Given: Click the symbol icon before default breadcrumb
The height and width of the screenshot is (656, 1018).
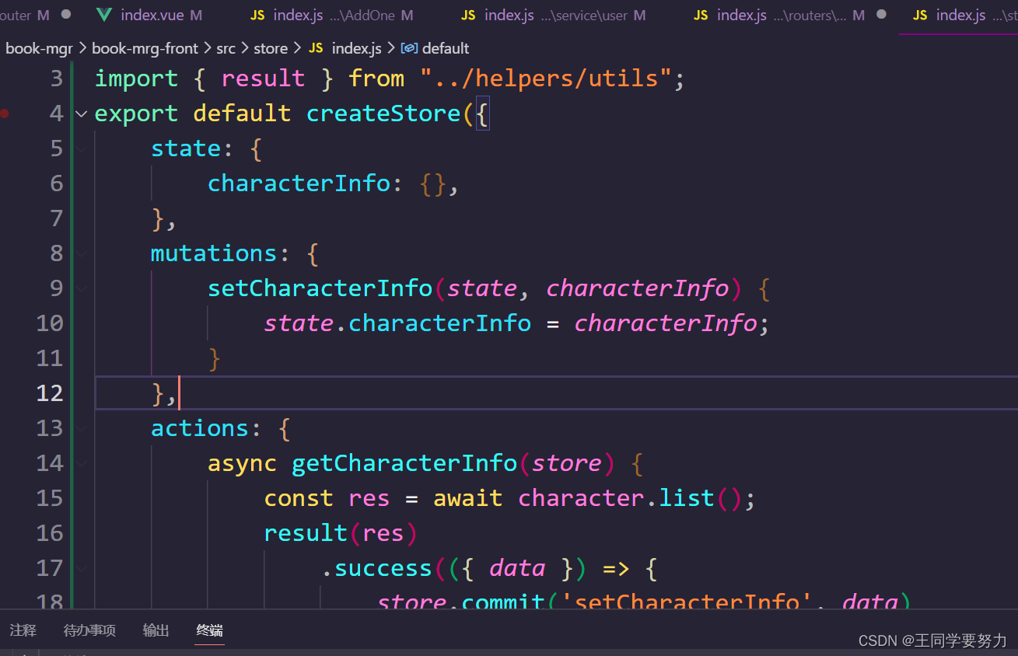Looking at the screenshot, I should point(409,48).
